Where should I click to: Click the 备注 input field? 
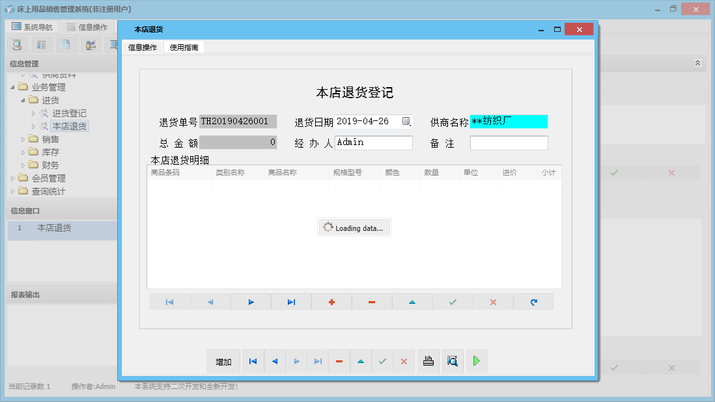509,143
